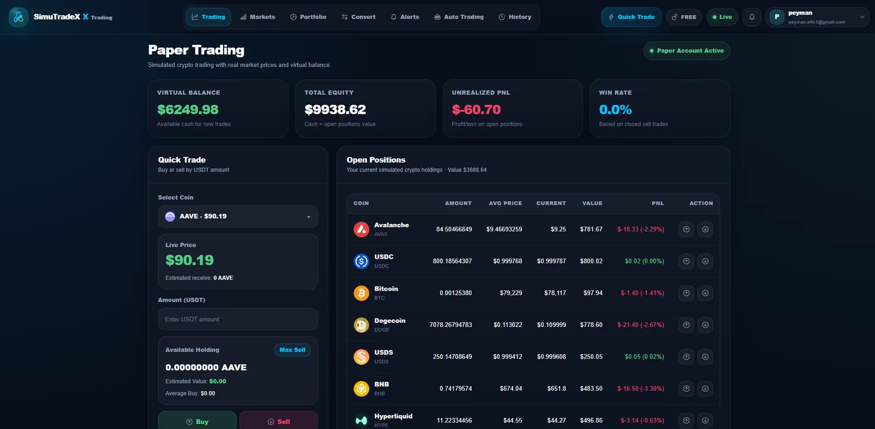Click the peyman.elfc1@gmail.com email text
Image resolution: width=875 pixels, height=429 pixels.
click(817, 22)
